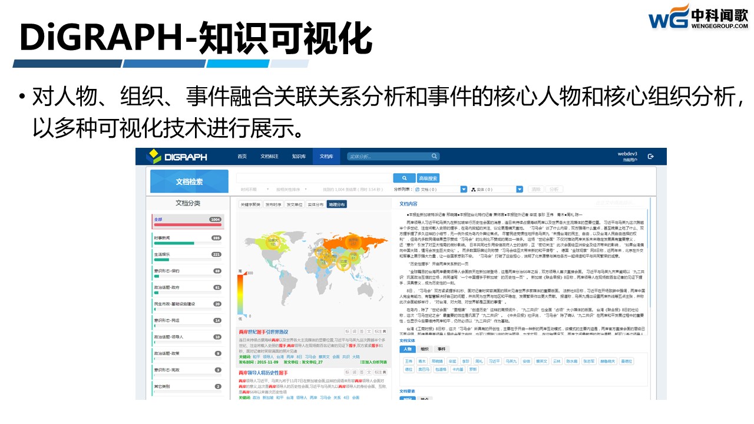This screenshot has width=754, height=424.
Task: Switch to the 关键字聚类 tab
Action: (x=250, y=204)
